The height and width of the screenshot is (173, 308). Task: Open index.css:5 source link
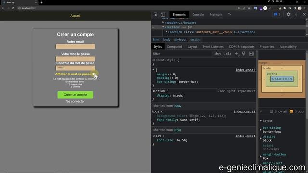click(245, 70)
